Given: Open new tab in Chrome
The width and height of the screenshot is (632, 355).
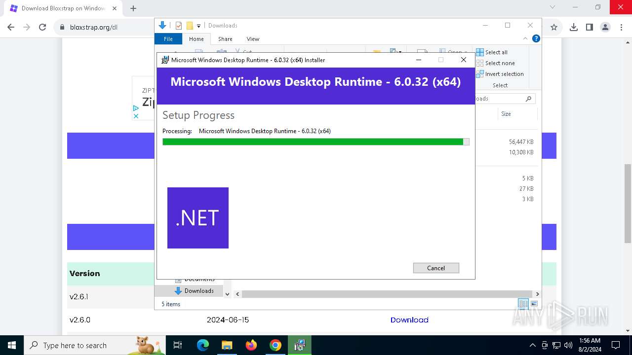Looking at the screenshot, I should pos(133,8).
